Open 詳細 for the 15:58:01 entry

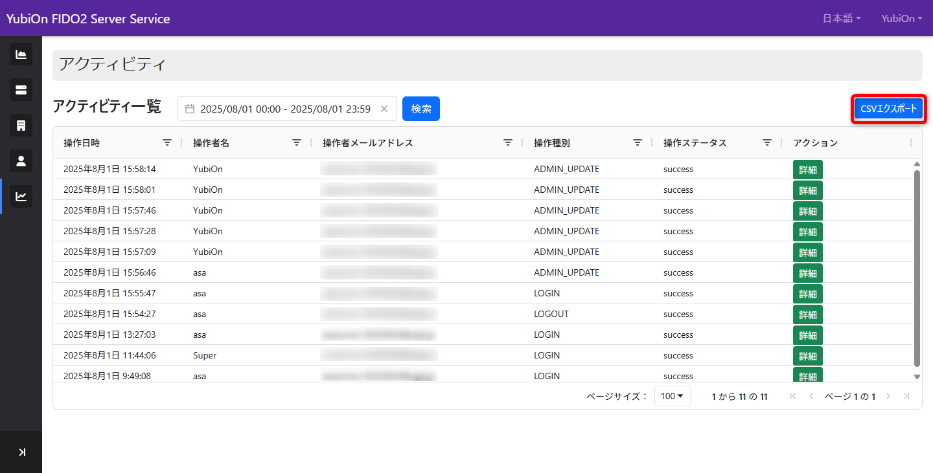pyautogui.click(x=808, y=190)
